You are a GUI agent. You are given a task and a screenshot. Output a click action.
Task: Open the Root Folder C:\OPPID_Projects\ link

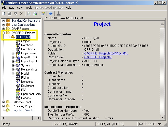pos(98,57)
